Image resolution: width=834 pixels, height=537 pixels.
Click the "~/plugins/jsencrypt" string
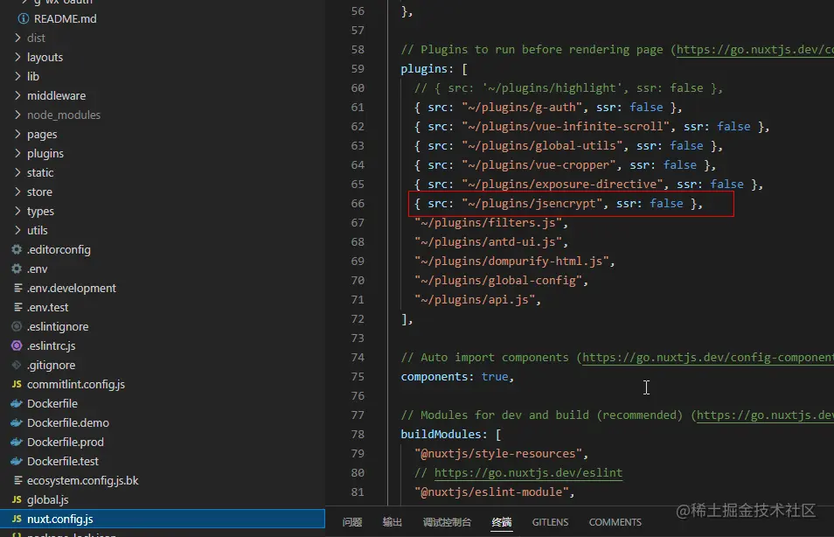[x=532, y=203]
